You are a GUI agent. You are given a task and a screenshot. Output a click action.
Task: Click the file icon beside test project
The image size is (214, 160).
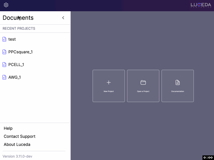pyautogui.click(x=4, y=39)
